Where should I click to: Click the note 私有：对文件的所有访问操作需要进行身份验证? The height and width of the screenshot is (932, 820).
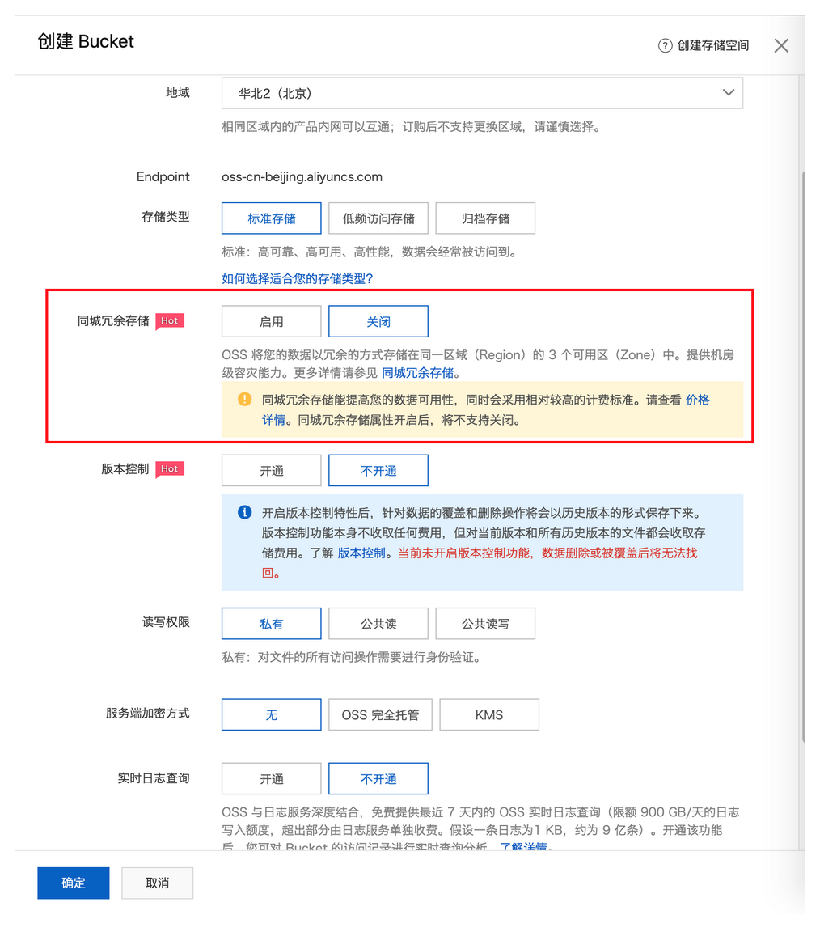(x=351, y=657)
